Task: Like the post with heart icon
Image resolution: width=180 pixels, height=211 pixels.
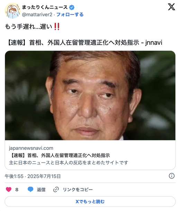Action: (9, 190)
